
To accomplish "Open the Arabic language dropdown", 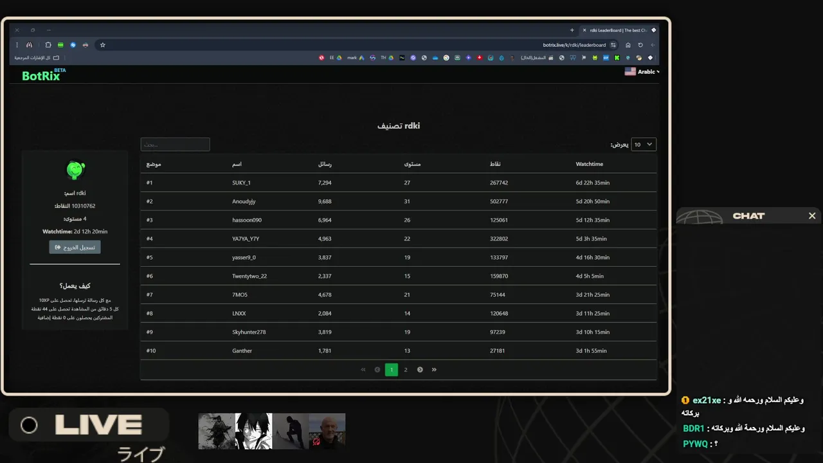I will coord(642,72).
